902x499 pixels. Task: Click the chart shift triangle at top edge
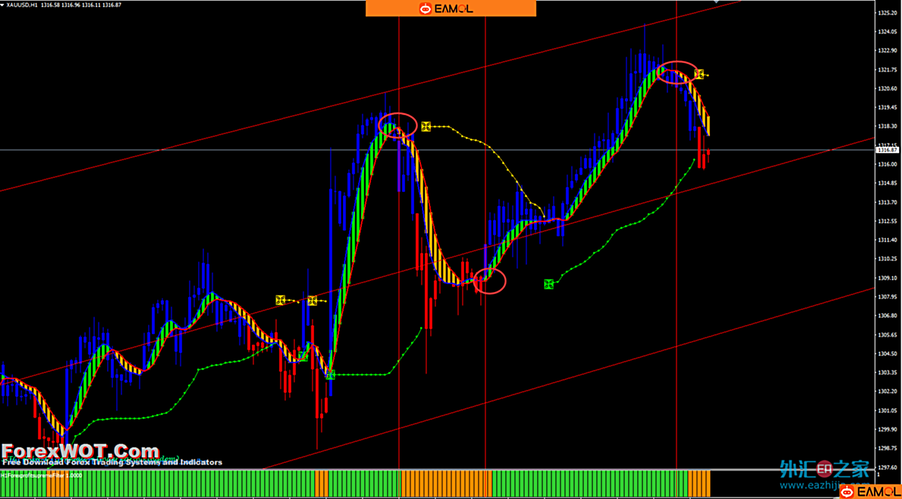716,2
